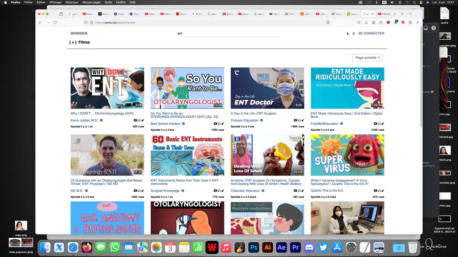Click the tracking protection shield in the address bar
Viewport: 458px width, 257px height.
pos(86,22)
